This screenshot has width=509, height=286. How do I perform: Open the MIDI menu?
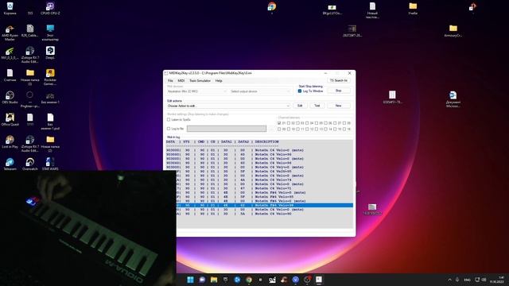coord(181,80)
